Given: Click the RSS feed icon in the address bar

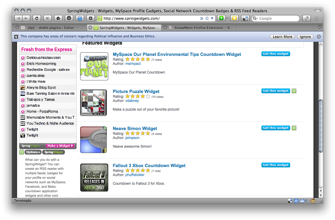Looking at the screenshot, I should pyautogui.click(x=202, y=19).
